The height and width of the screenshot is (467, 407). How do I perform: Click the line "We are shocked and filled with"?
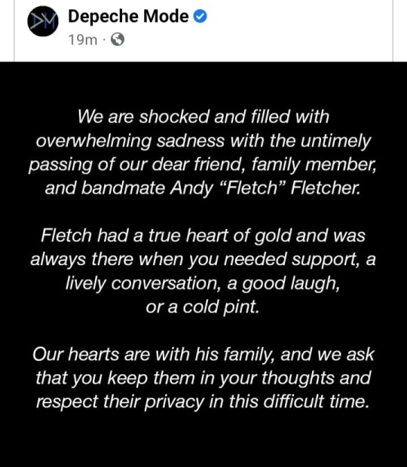pyautogui.click(x=203, y=117)
